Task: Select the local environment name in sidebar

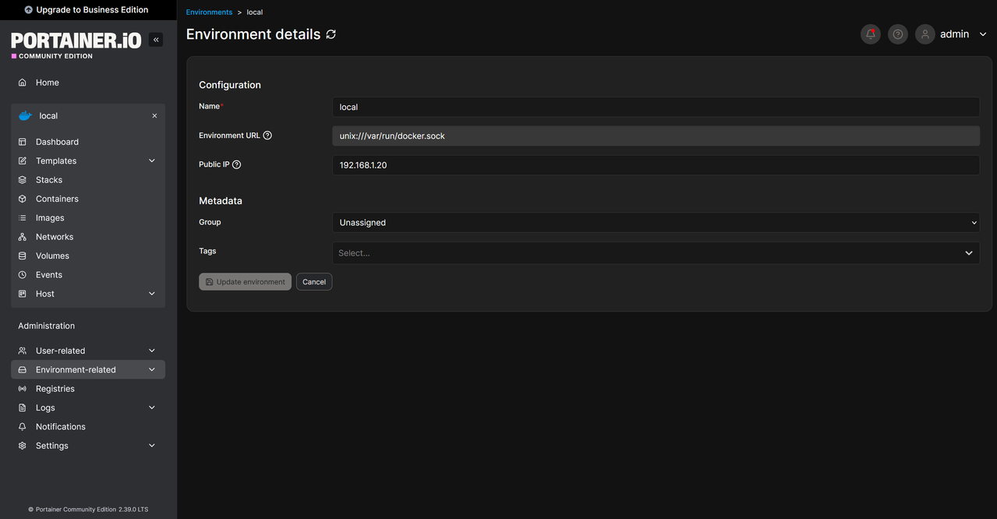Action: [48, 115]
